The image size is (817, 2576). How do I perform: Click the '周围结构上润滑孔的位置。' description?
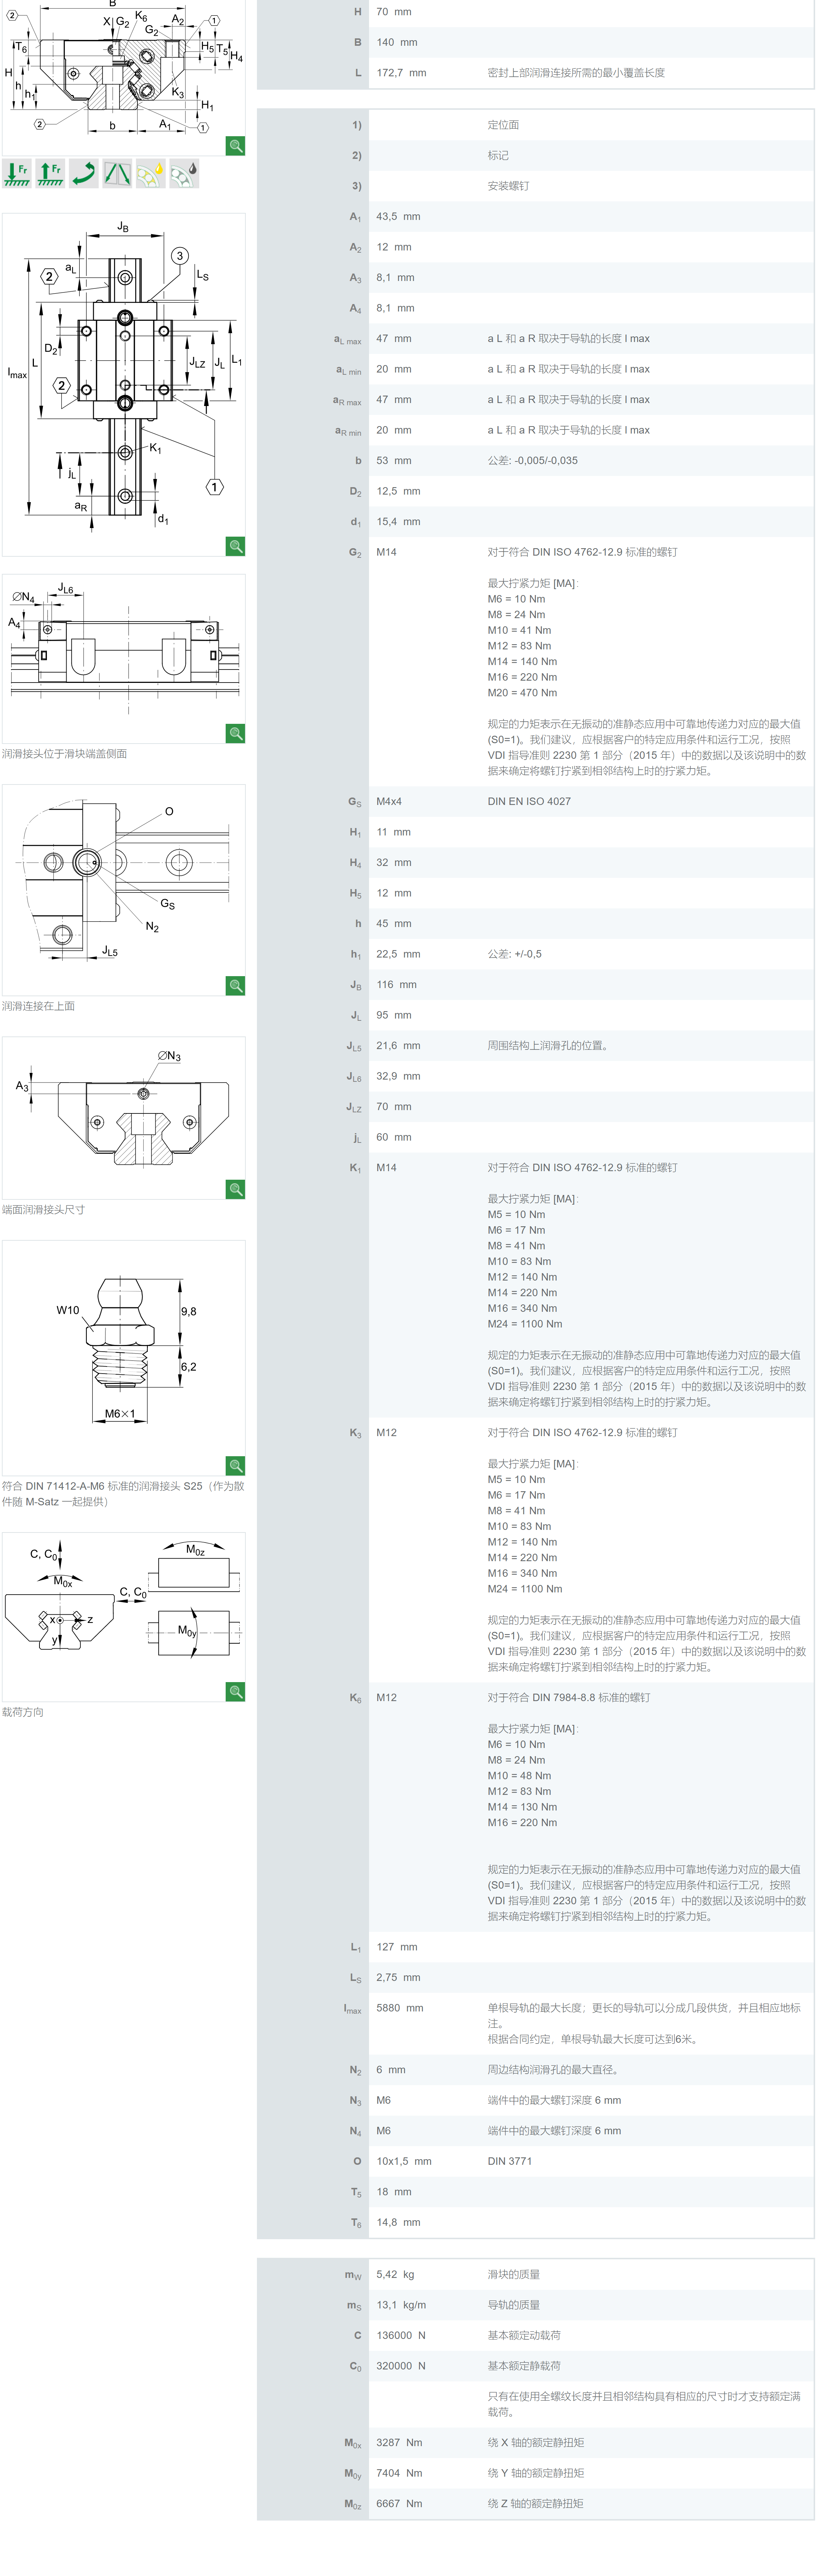pyautogui.click(x=549, y=1046)
